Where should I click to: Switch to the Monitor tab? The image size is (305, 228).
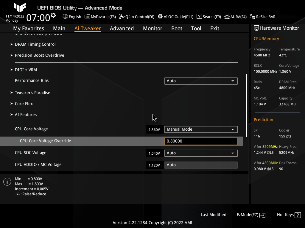point(152,28)
